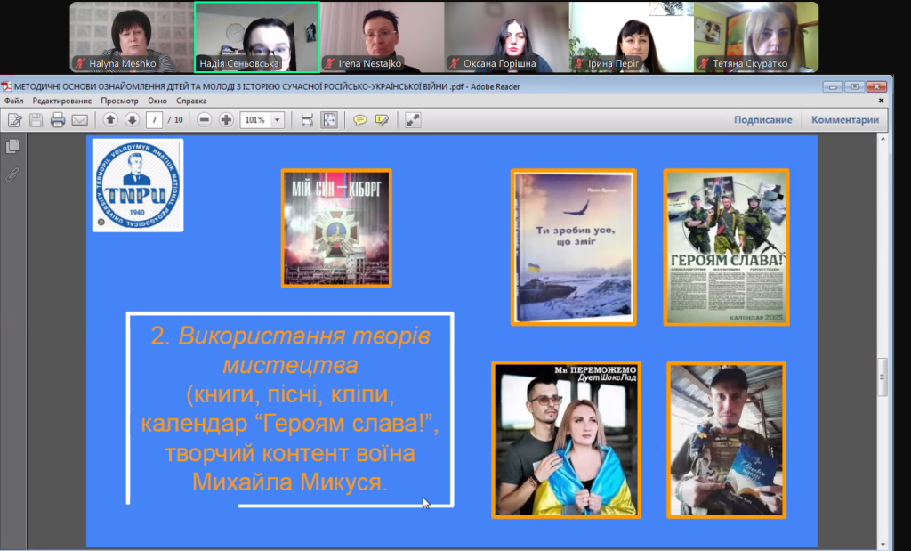The width and height of the screenshot is (911, 551).
Task: Go to next page with down arrow
Action: [x=132, y=120]
